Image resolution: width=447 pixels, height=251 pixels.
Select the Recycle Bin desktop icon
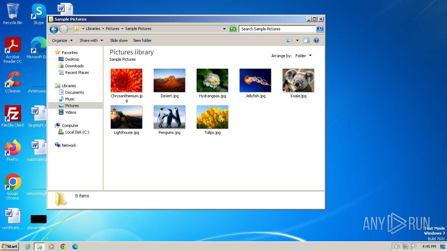coord(13,14)
